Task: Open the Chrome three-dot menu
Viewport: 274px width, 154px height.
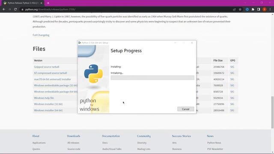Action: (x=270, y=9)
